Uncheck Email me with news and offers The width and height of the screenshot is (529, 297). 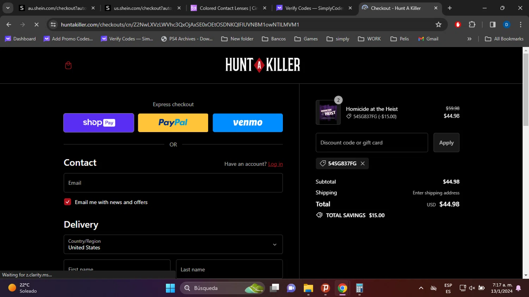click(67, 202)
